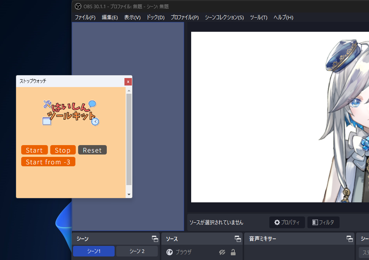The width and height of the screenshot is (369, 260).
Task: Open the ヘルプ(H) menu
Action: pyautogui.click(x=283, y=17)
